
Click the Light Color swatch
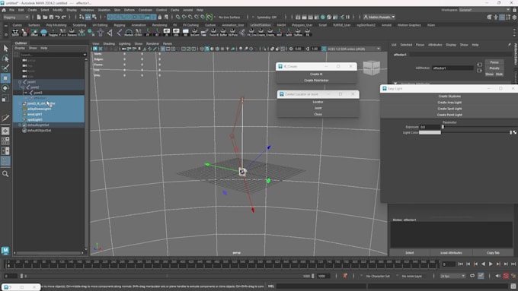(430, 132)
